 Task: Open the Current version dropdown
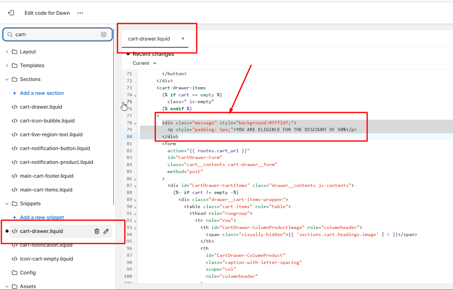tap(145, 63)
